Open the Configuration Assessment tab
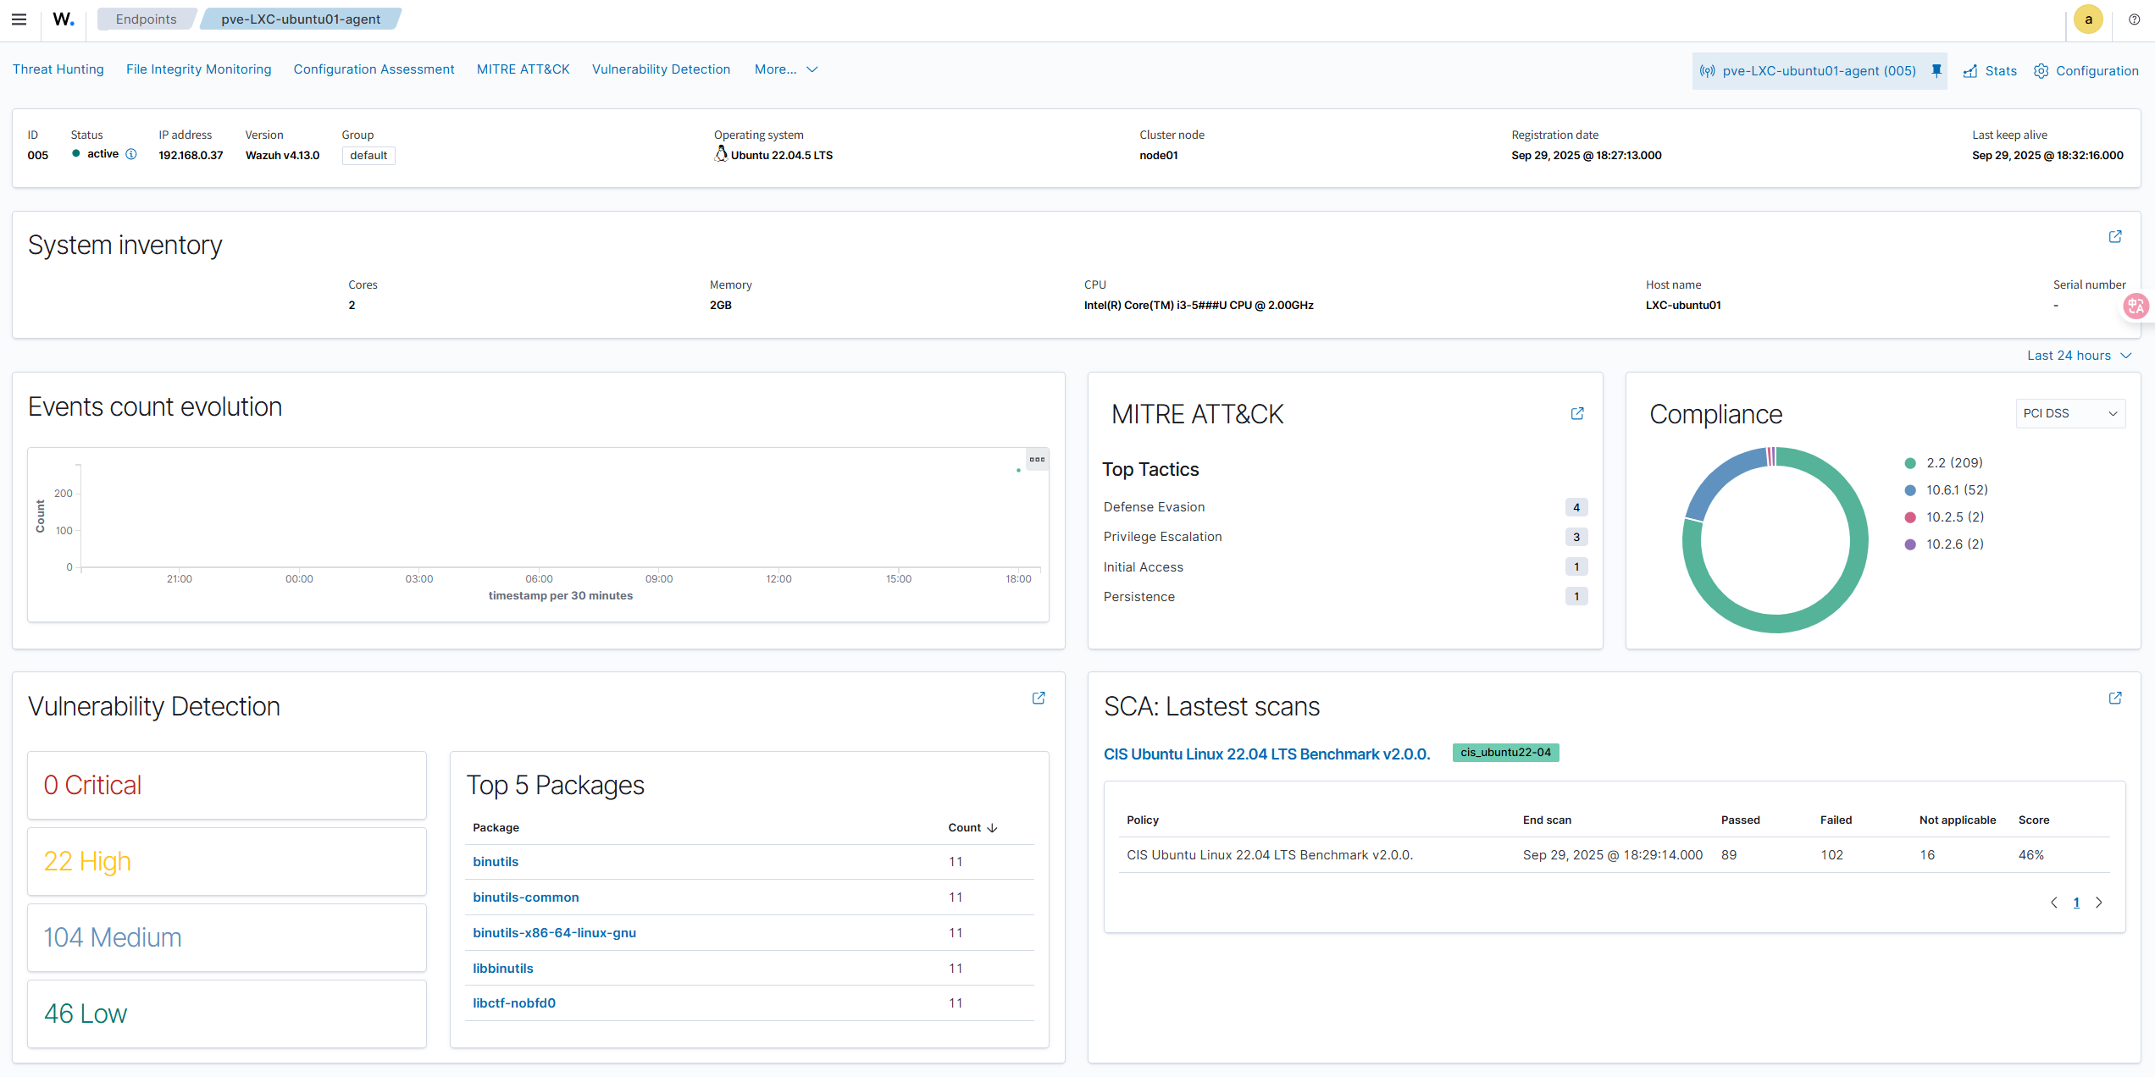 coord(374,69)
